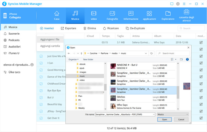Viewport: 207px width, 132px height.
Task: Click the Elimina trash button
Action: pos(90,28)
